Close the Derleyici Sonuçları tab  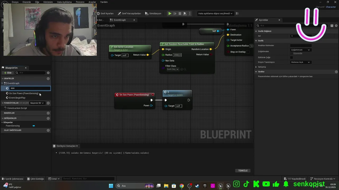[x=77, y=146]
